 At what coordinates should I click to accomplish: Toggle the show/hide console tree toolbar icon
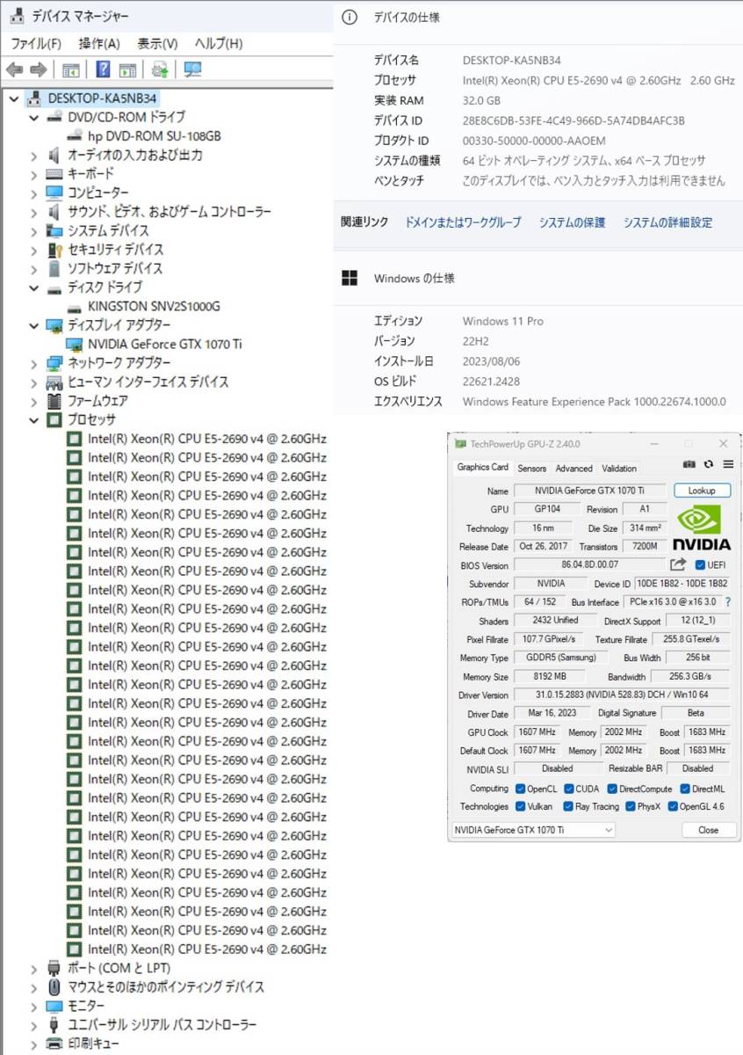[71, 69]
